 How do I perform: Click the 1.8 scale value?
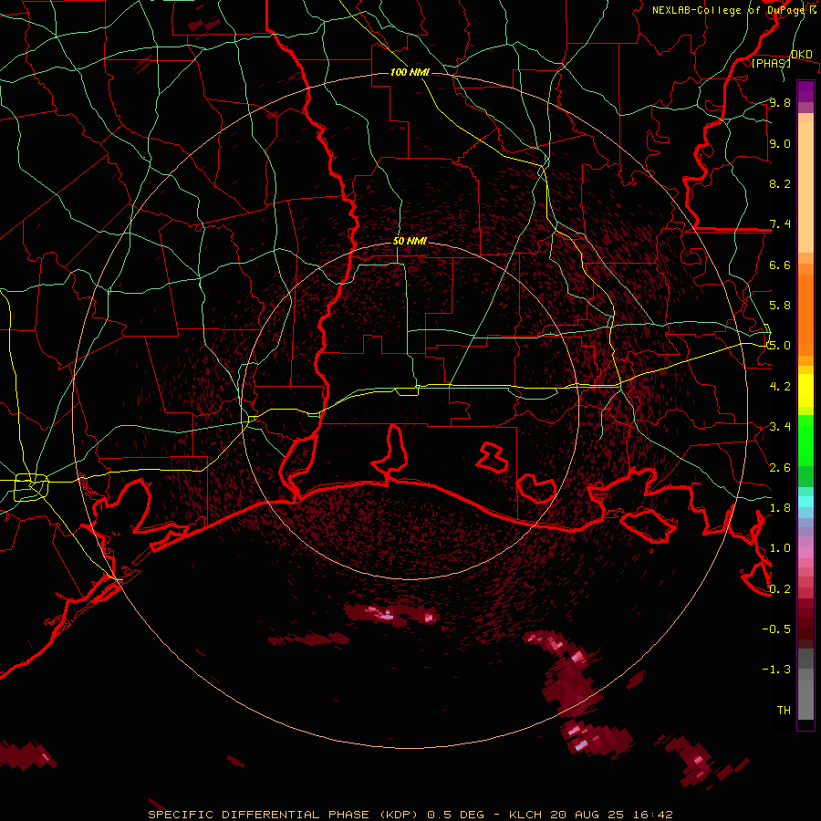click(780, 508)
